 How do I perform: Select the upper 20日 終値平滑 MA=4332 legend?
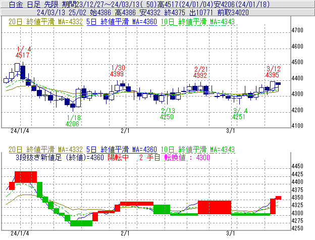pyautogui.click(x=45, y=22)
